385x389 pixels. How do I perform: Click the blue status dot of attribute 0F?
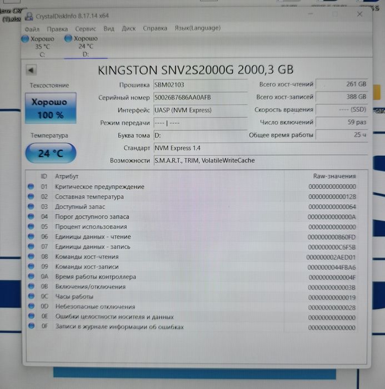pyautogui.click(x=31, y=326)
